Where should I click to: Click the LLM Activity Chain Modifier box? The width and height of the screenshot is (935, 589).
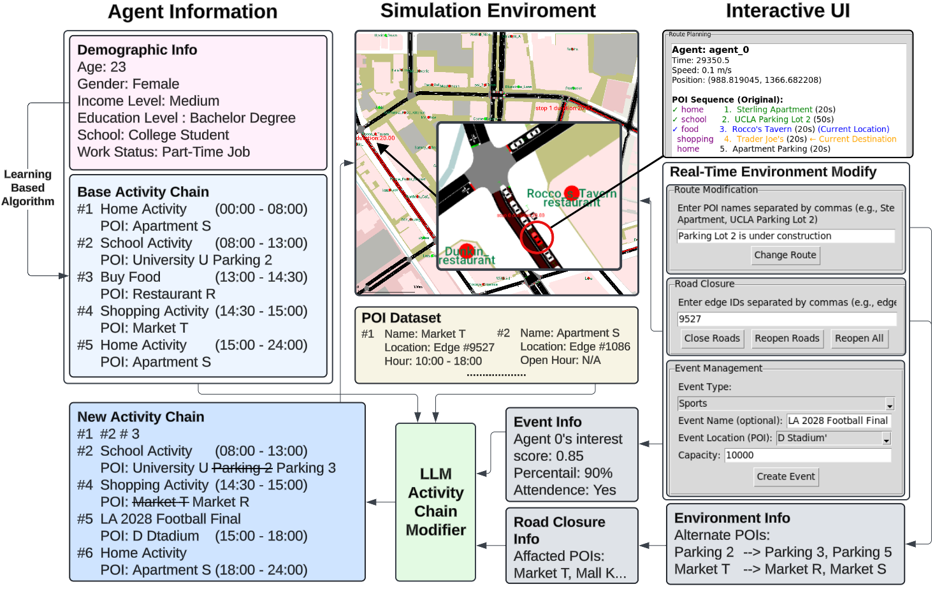pyautogui.click(x=436, y=502)
